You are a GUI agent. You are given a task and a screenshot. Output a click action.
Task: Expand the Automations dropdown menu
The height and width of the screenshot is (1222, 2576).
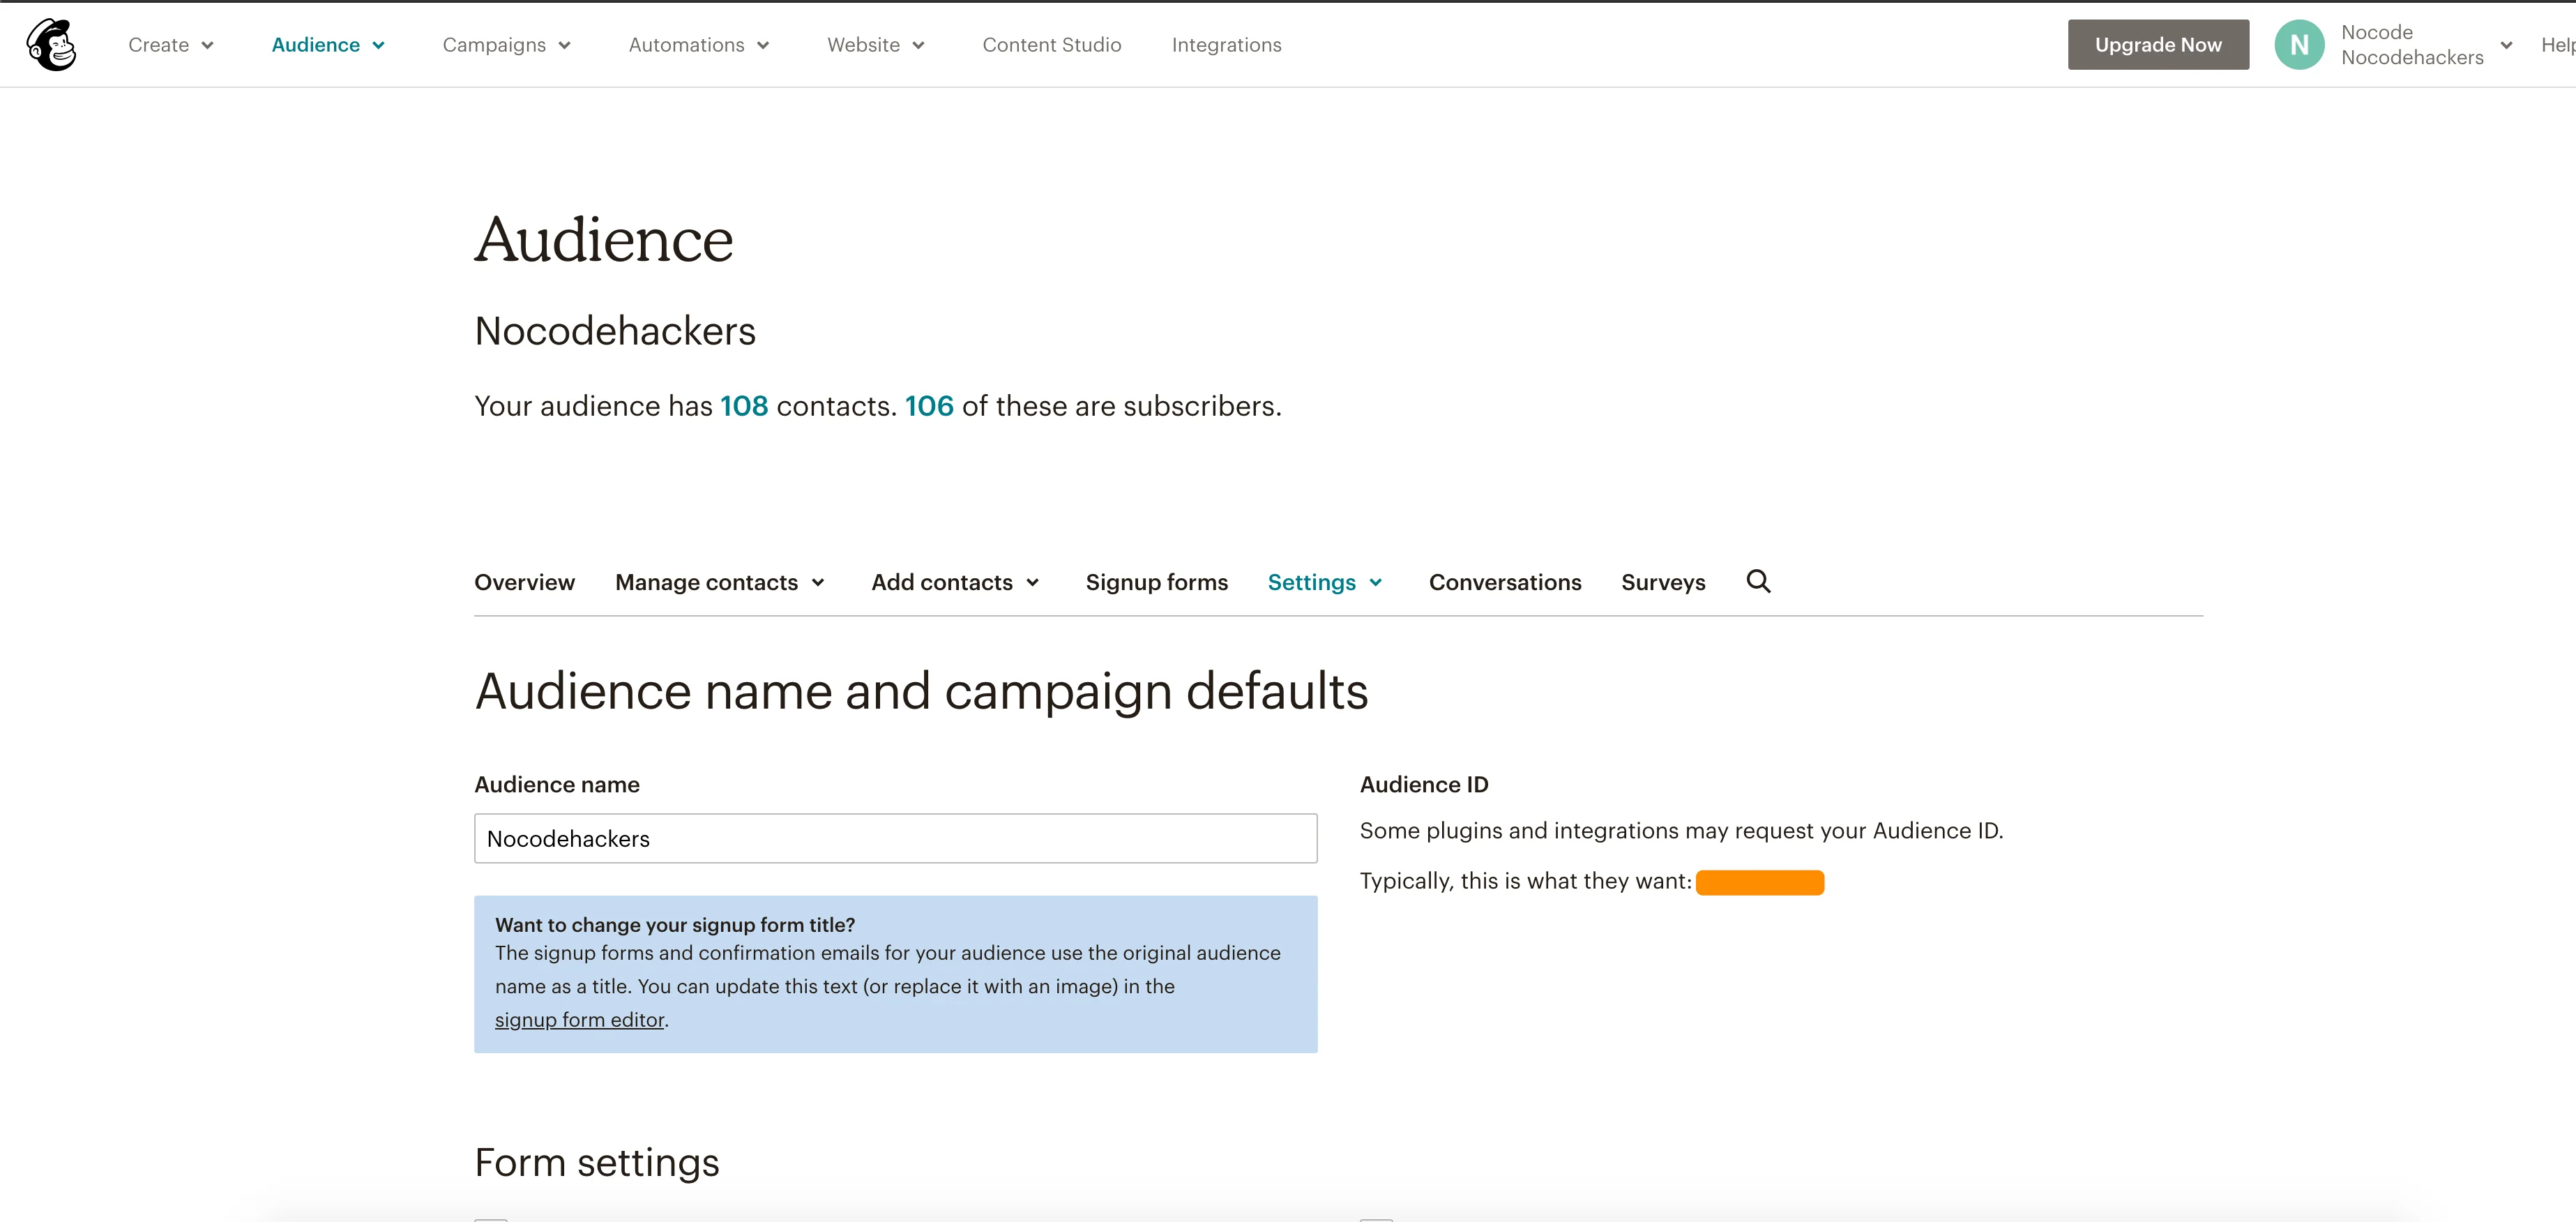coord(698,45)
